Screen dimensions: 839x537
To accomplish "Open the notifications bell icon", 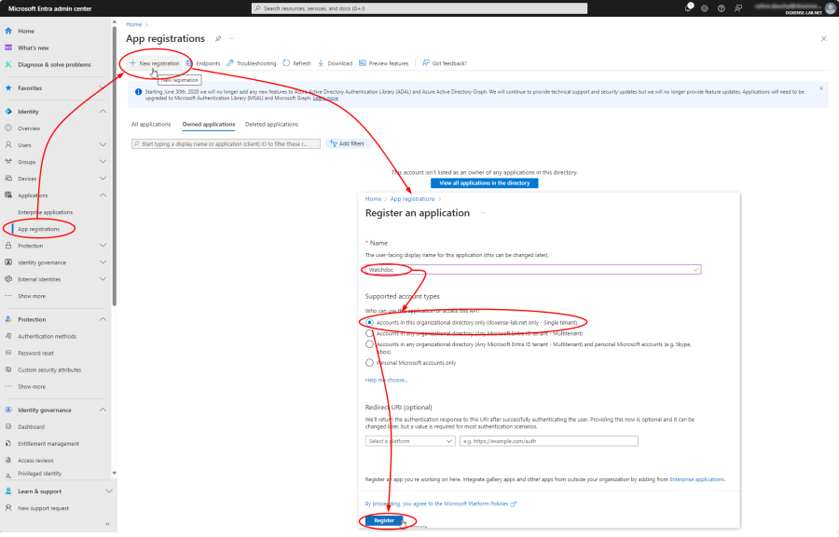I will coord(689,7).
